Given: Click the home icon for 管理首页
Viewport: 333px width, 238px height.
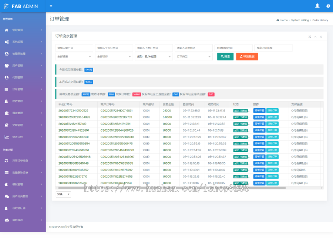Looking at the screenshot, I should coord(7,30).
